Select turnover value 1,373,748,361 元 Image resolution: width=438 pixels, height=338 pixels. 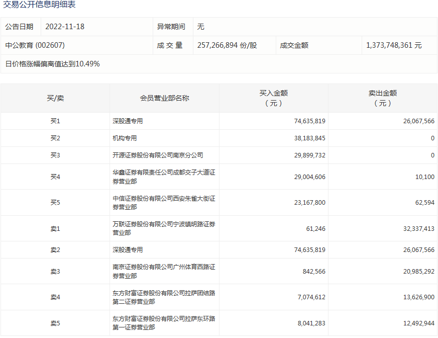(394, 45)
